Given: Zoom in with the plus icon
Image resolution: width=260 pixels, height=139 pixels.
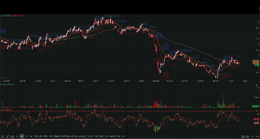Looking at the screenshot, I should pyautogui.click(x=257, y=136).
